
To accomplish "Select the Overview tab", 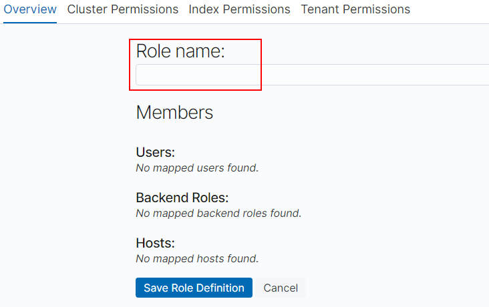I will (x=30, y=9).
